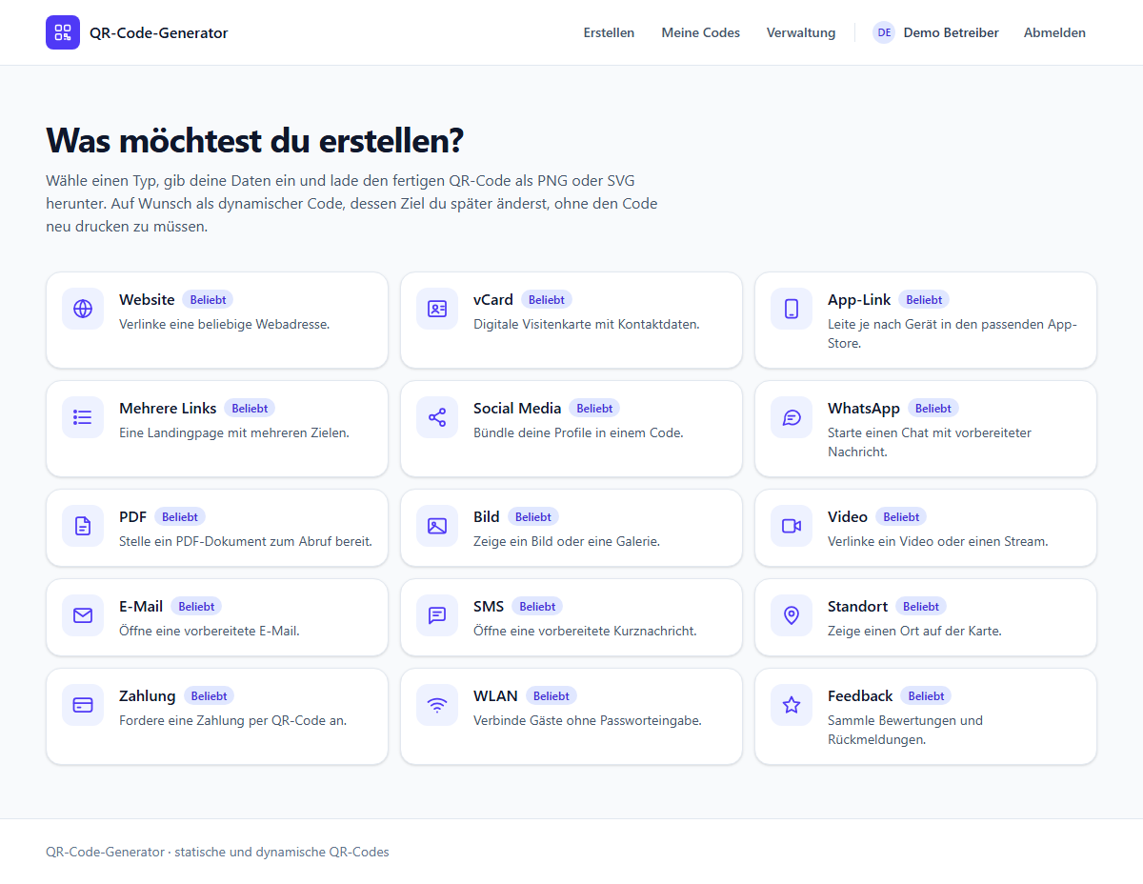Click 'Fordere eine Zahlung per QR-Code an.'
Image resolution: width=1143 pixels, height=884 pixels.
[233, 720]
